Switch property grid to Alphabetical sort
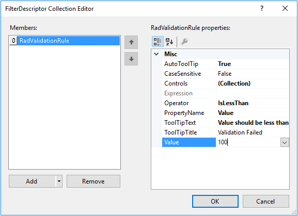The image size is (298, 216). [169, 42]
